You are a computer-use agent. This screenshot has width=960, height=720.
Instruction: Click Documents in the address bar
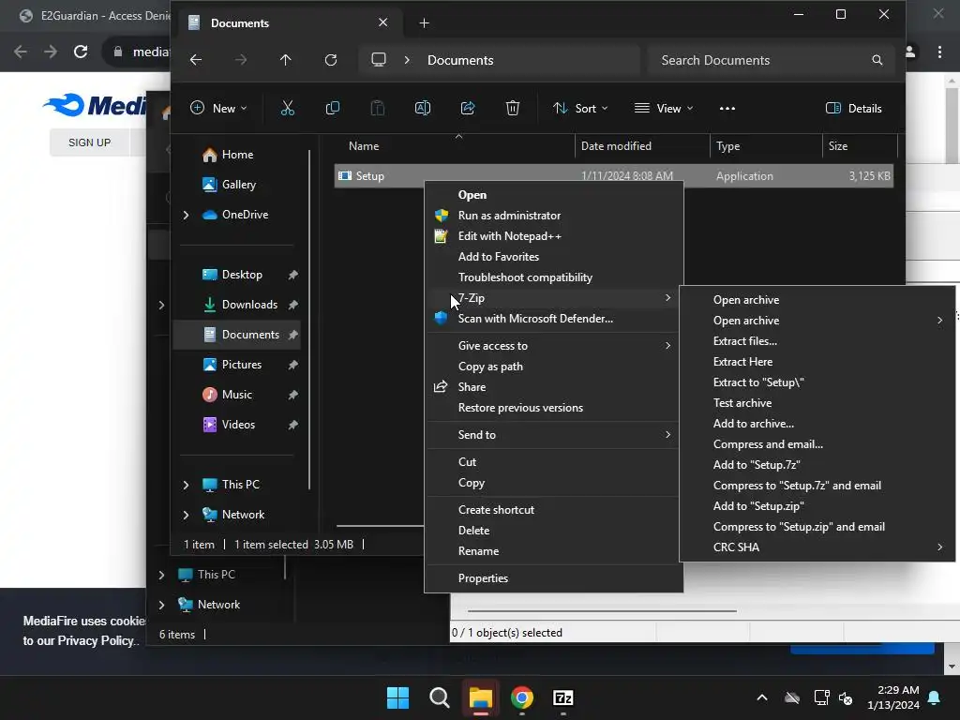point(460,60)
